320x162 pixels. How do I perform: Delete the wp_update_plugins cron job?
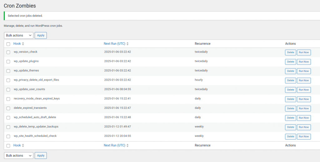pos(290,62)
